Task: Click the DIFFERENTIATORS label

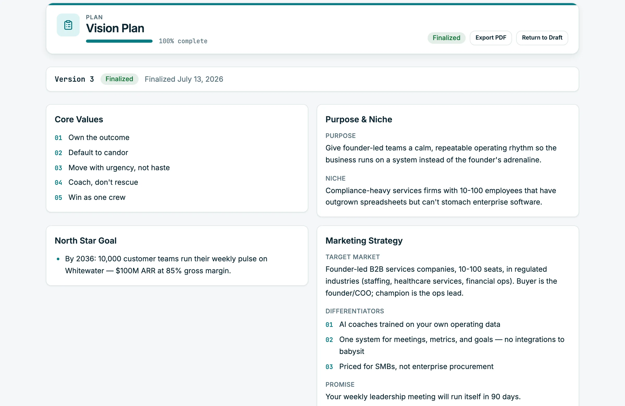Action: (354, 311)
